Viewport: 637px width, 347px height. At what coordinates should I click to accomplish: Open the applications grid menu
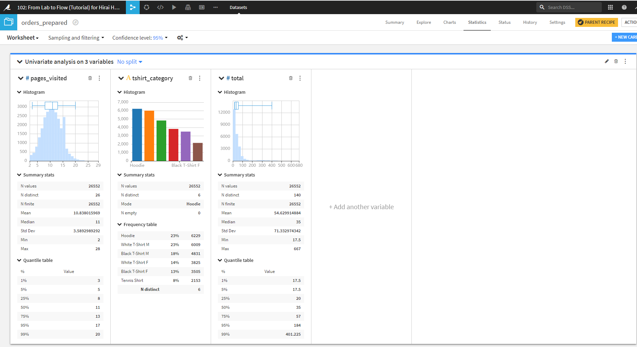(x=610, y=7)
